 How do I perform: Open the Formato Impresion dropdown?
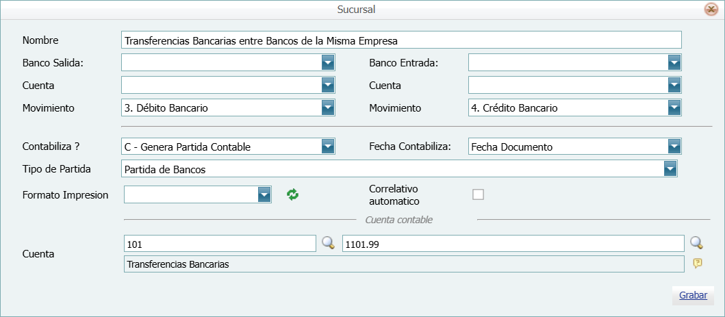(x=264, y=194)
